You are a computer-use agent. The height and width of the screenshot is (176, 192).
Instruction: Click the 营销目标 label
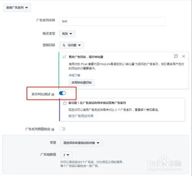[x=49, y=45]
